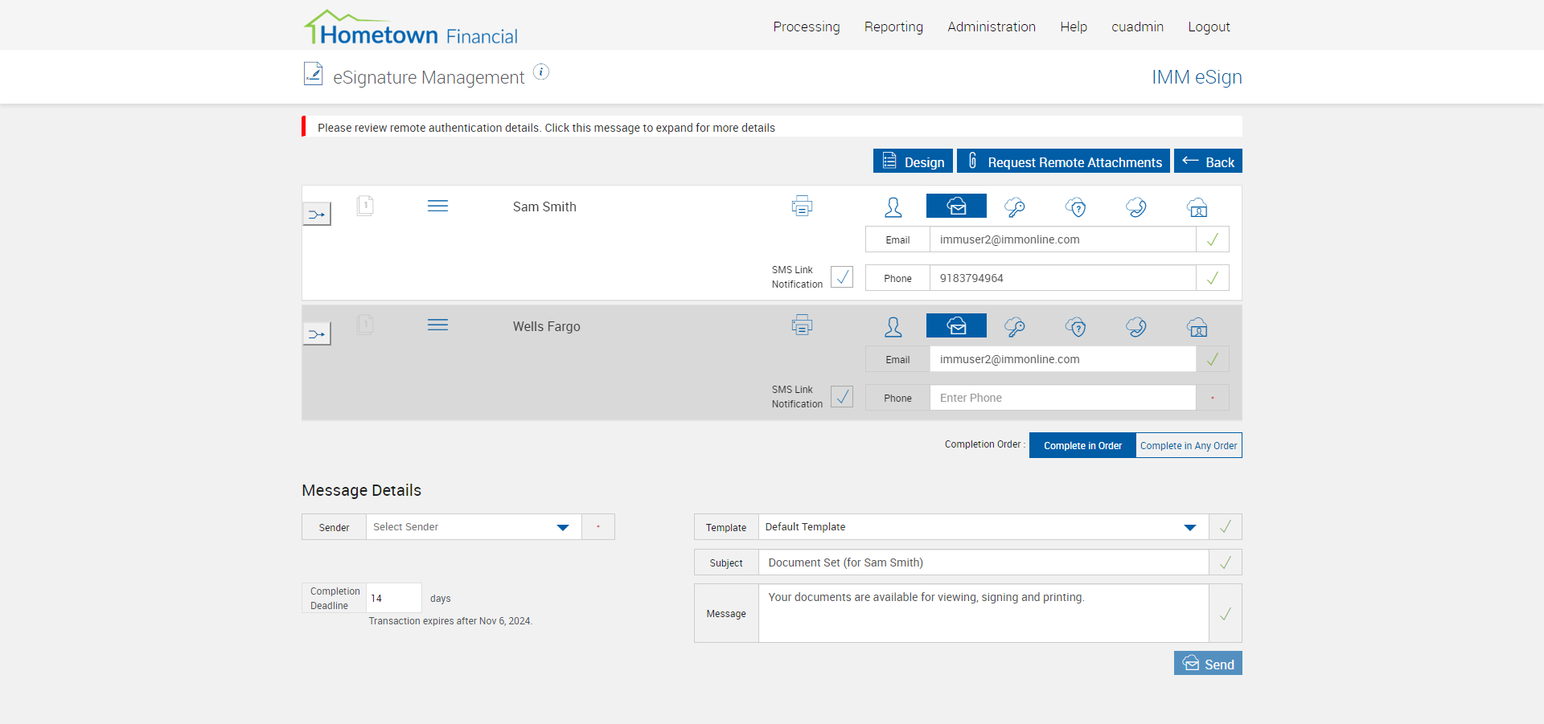Open the info icon next to eSignature Management
The image size is (1544, 724).
(x=541, y=72)
